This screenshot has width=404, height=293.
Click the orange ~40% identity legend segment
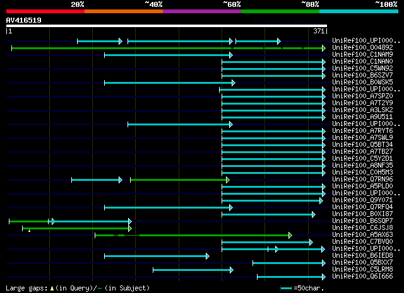click(x=124, y=11)
